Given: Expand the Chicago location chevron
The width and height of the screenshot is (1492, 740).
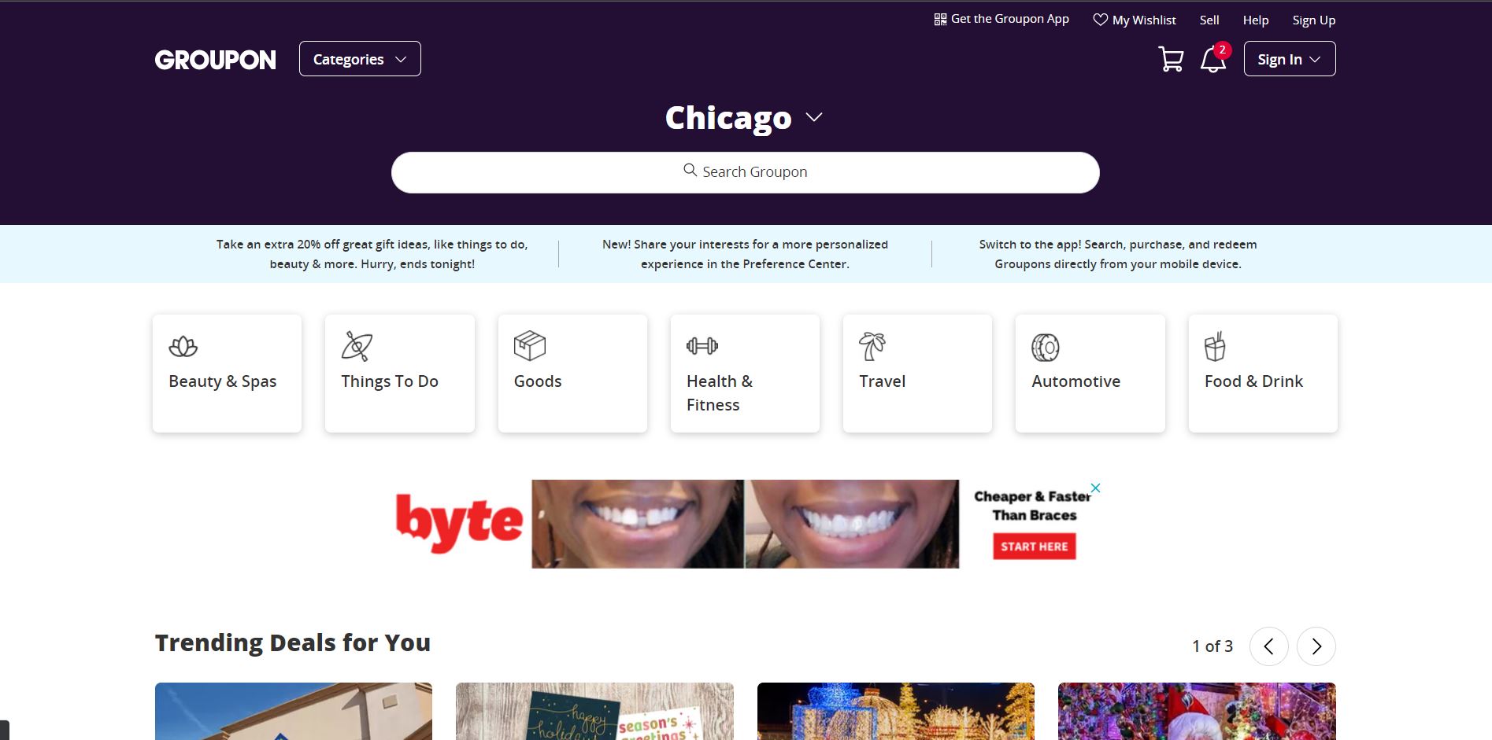Looking at the screenshot, I should pyautogui.click(x=814, y=117).
